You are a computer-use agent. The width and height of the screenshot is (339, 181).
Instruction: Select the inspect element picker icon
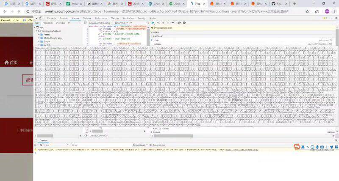[36, 18]
